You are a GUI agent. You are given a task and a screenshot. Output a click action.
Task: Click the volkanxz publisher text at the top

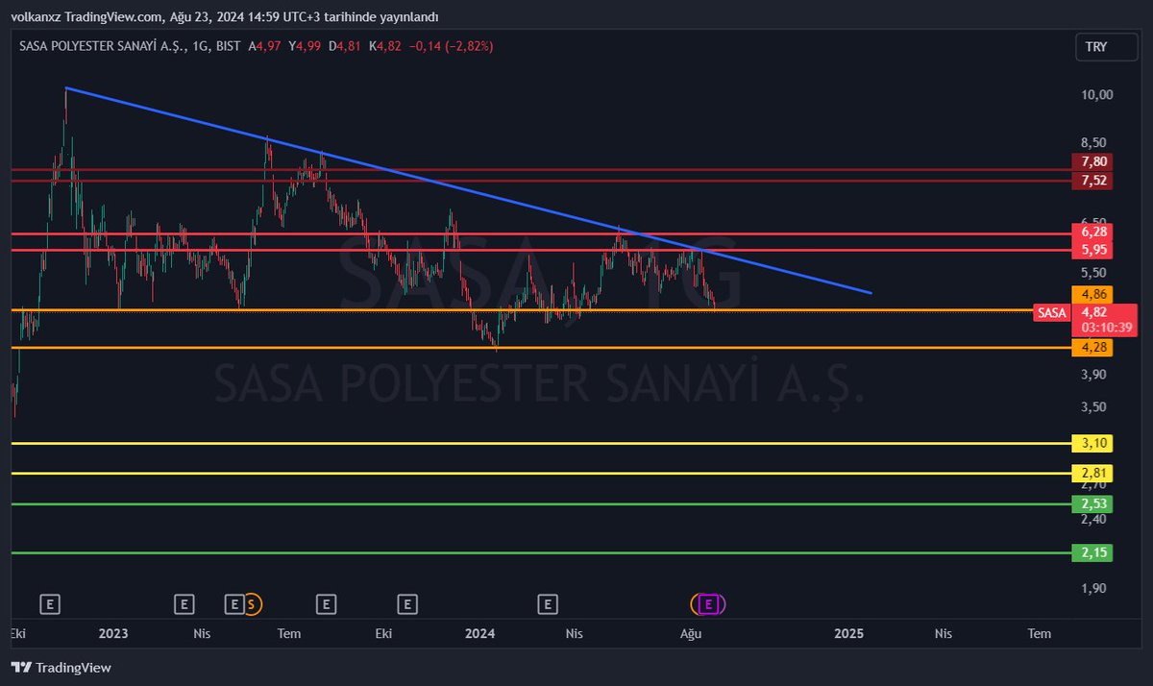pyautogui.click(x=35, y=16)
